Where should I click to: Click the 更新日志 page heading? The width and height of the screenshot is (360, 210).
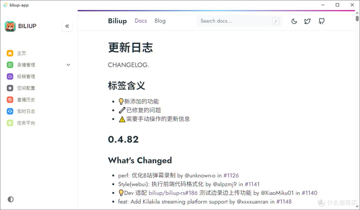point(130,48)
